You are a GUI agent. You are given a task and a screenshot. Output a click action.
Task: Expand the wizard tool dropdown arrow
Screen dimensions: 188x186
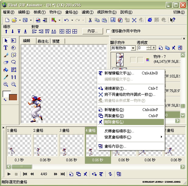[x=59, y=20]
